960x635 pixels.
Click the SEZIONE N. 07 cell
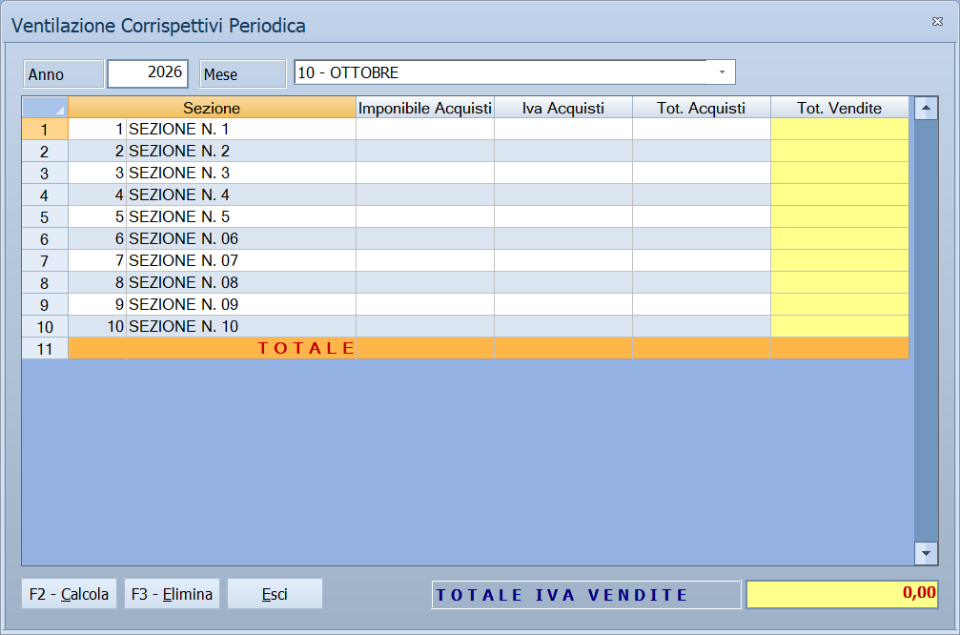(x=241, y=261)
